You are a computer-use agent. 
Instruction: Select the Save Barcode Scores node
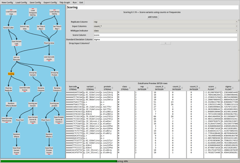tap(25, 89)
